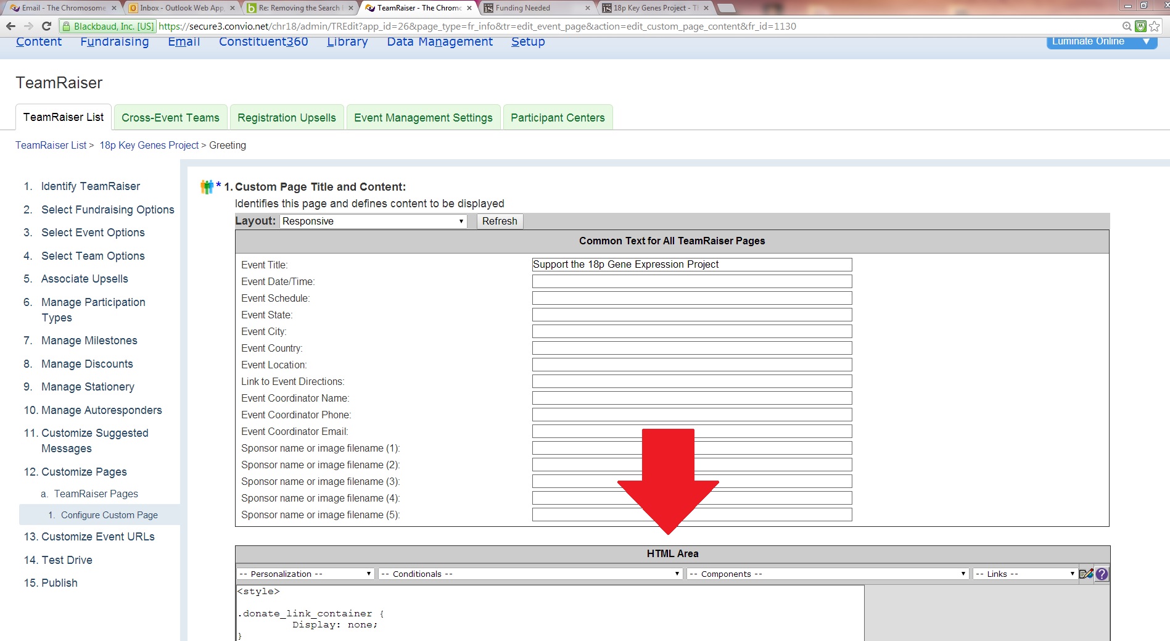Close the 18p Key Genes Project browser tab
Viewport: 1170px width, 641px height.
coord(706,8)
